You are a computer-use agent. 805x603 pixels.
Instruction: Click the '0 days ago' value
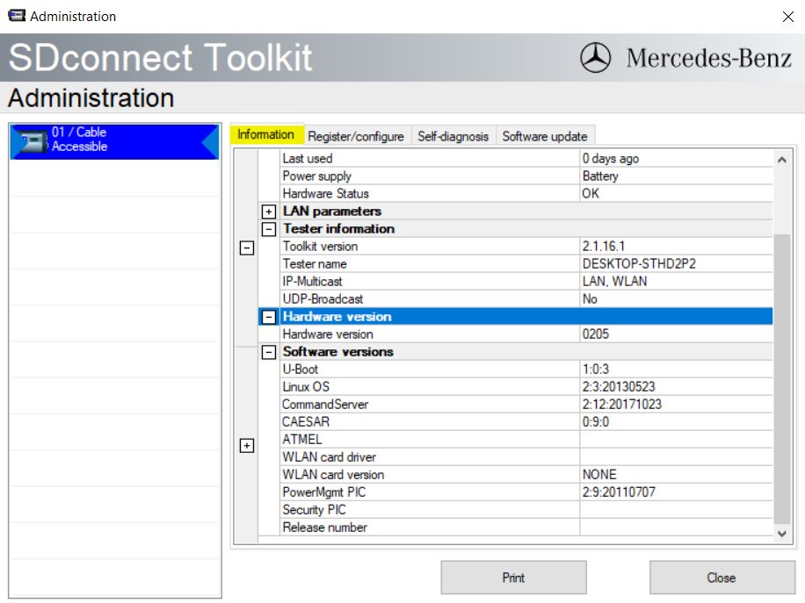[611, 159]
